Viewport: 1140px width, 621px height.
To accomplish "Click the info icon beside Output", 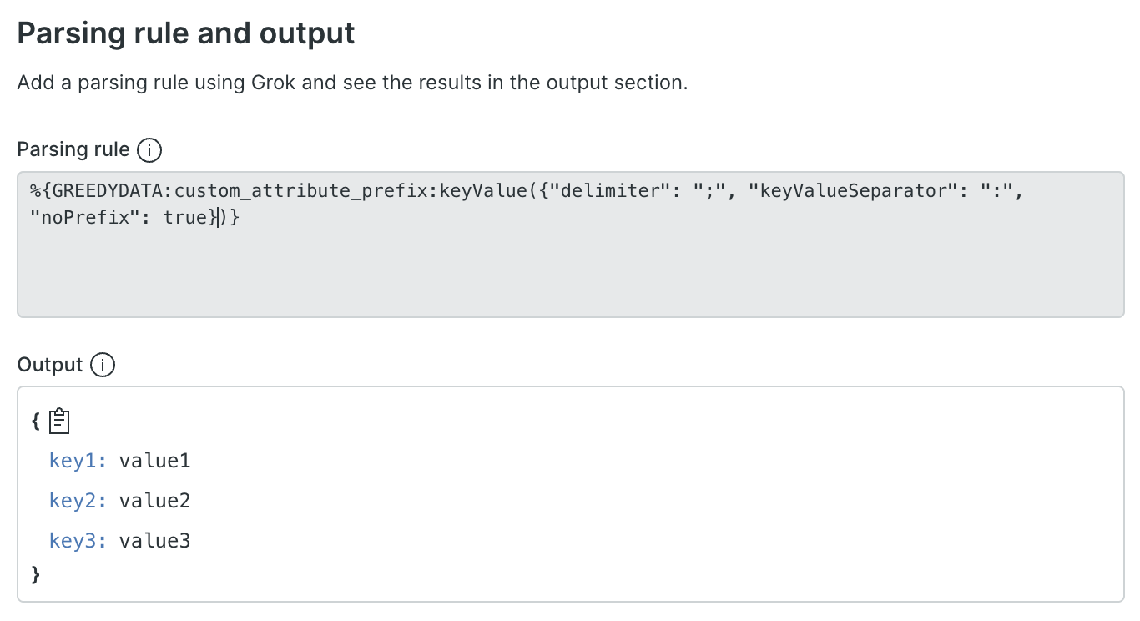I will point(102,366).
